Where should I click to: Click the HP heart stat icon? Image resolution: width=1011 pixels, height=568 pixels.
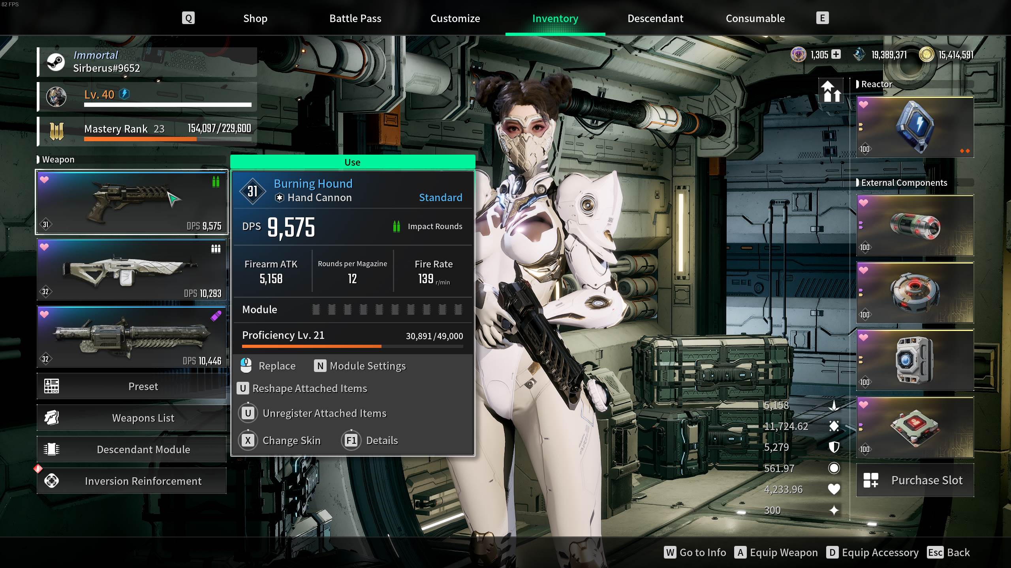pos(834,489)
